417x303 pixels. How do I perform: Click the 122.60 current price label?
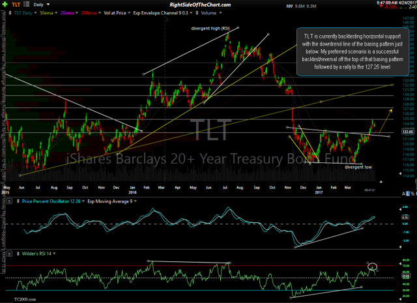click(x=408, y=132)
